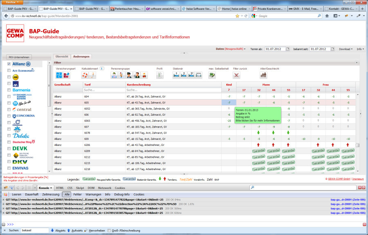Click the Profil document icon

(x=160, y=75)
